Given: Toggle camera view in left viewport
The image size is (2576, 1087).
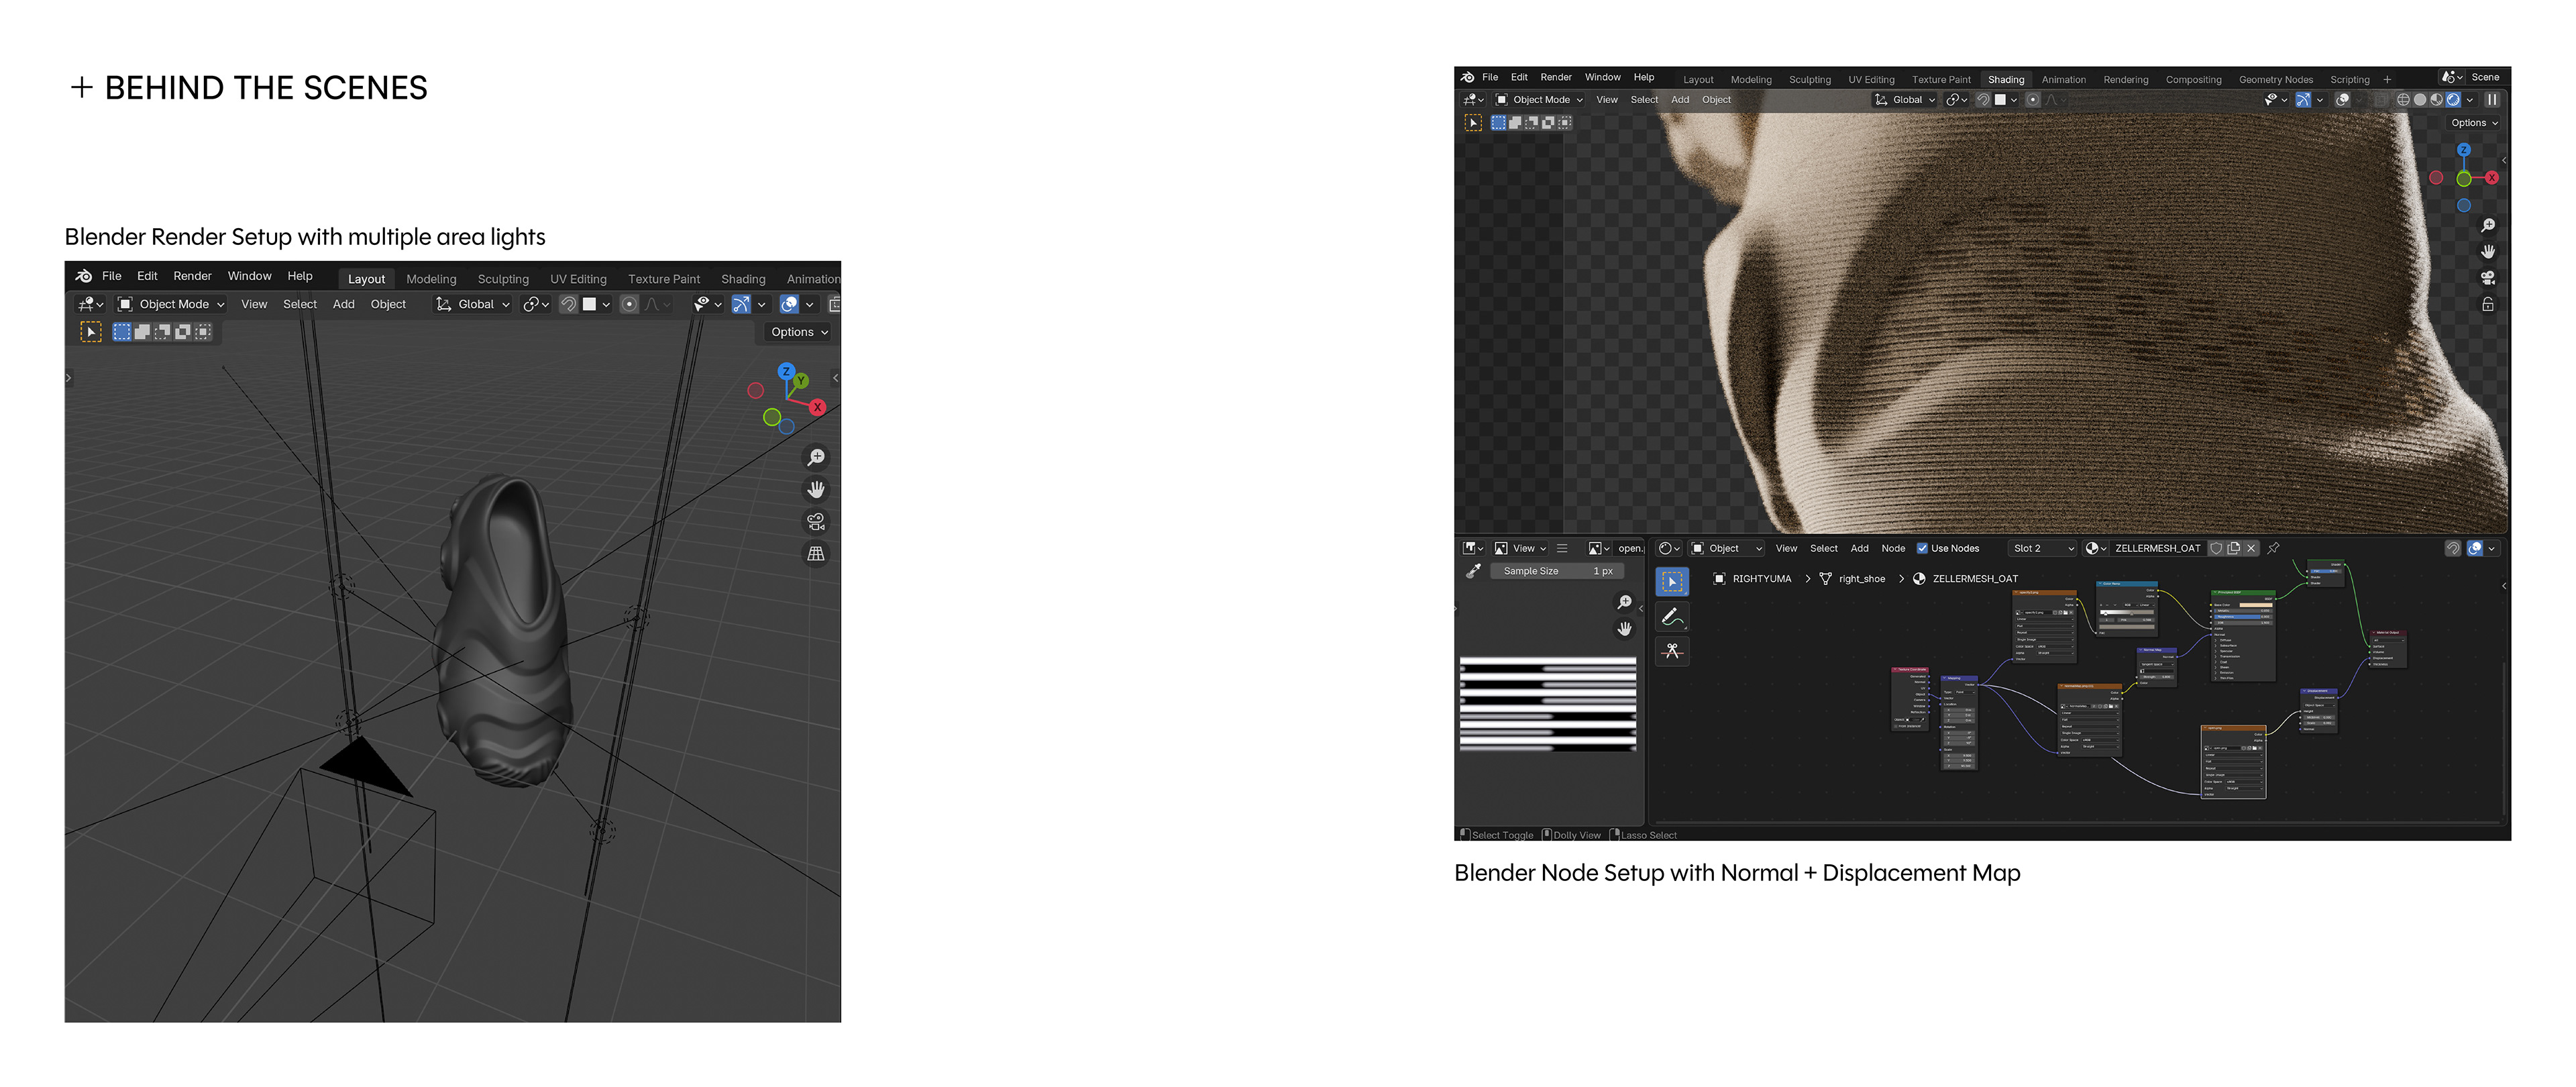Looking at the screenshot, I should (x=816, y=521).
